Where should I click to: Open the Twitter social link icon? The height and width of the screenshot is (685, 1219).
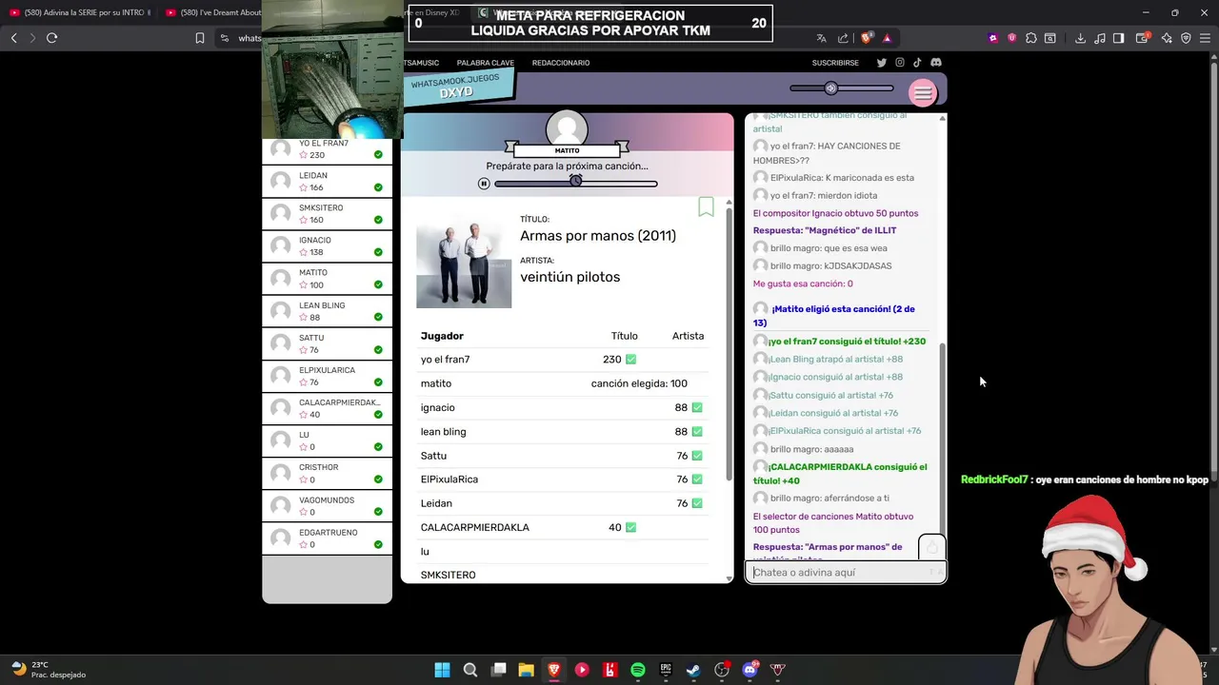(x=881, y=63)
